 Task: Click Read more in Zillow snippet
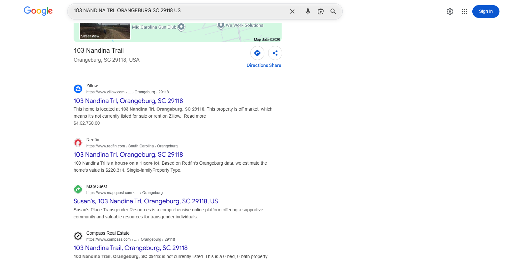195,116
